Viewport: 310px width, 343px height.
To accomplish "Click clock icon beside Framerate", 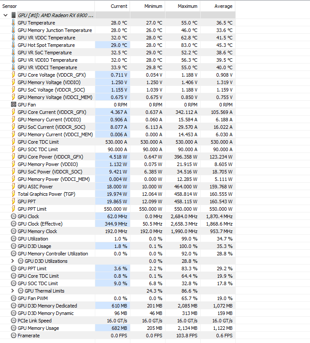I will (x=14, y=336).
